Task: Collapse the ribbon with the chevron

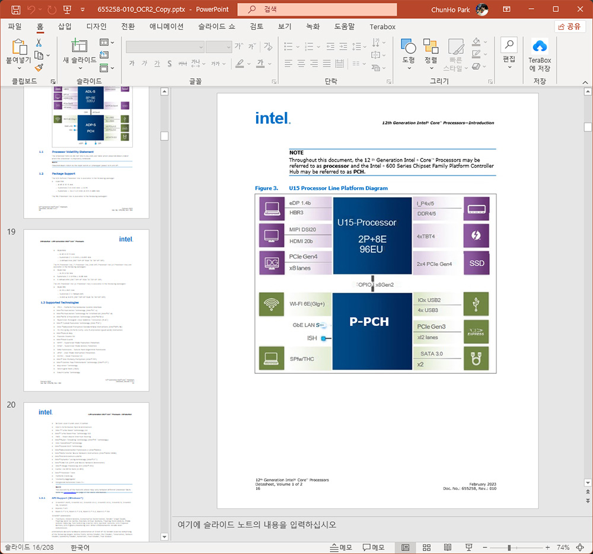Action: click(x=585, y=82)
